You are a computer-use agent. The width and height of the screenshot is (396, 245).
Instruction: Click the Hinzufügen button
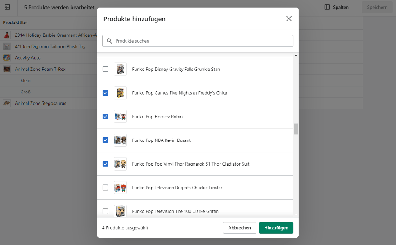pos(276,227)
